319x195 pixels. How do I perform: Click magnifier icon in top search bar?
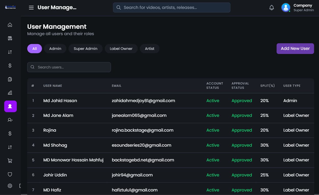[118, 8]
